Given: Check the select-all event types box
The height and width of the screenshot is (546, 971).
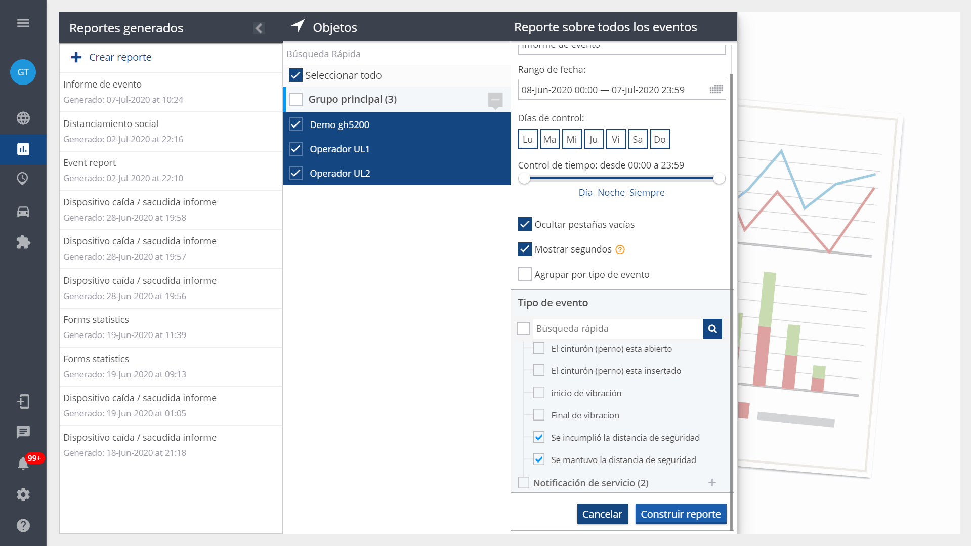Looking at the screenshot, I should (523, 329).
